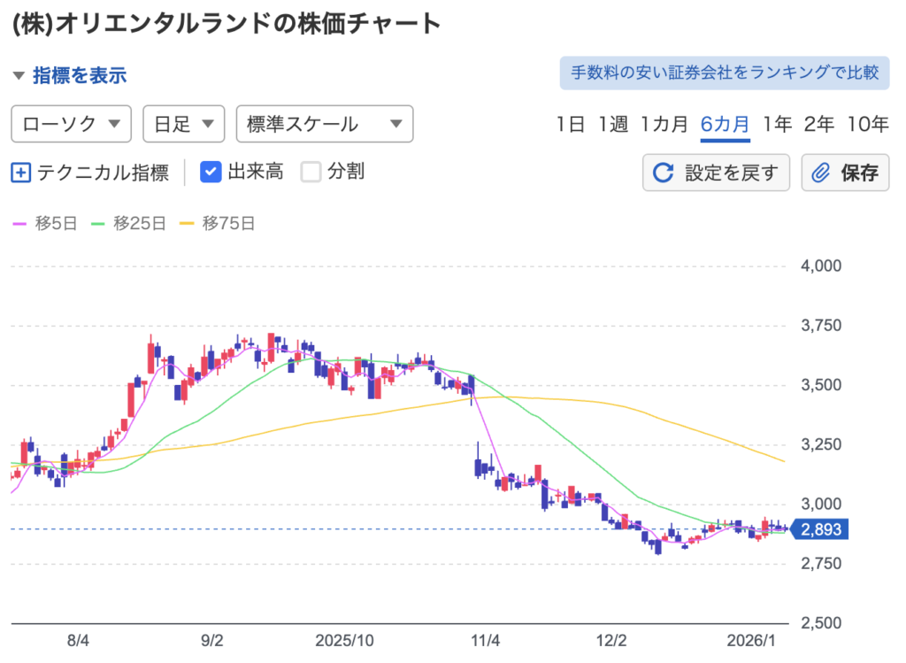Open the 標準スケール scale dropdown
The height and width of the screenshot is (663, 906).
pos(325,124)
